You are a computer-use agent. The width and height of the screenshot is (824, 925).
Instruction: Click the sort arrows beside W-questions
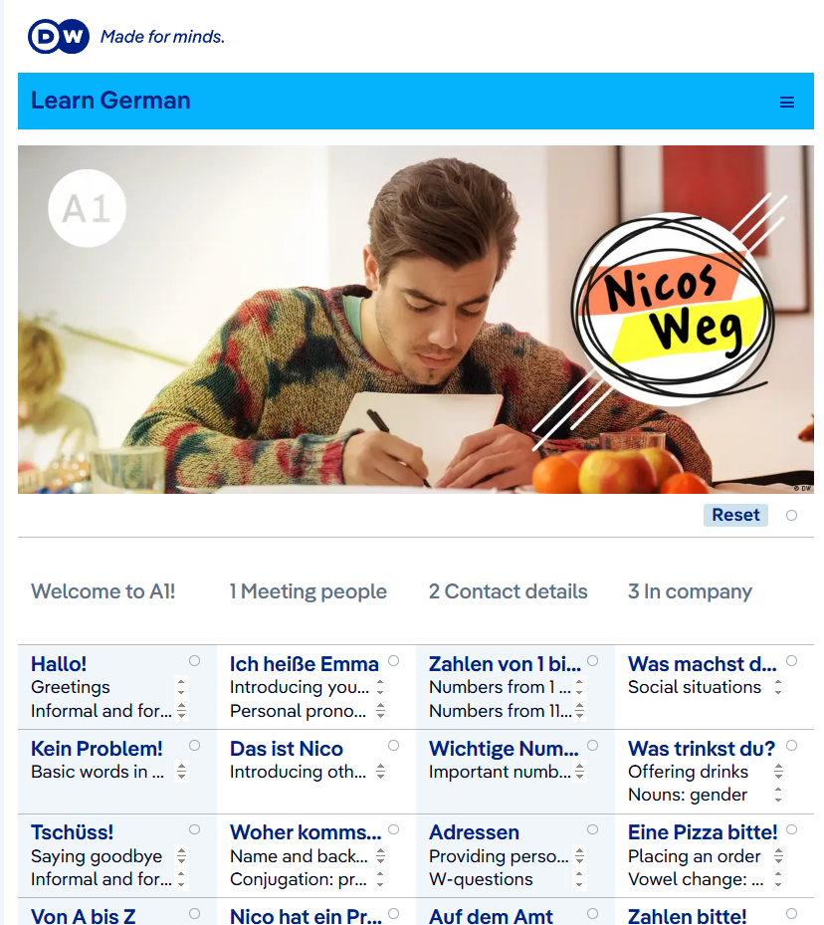click(579, 879)
